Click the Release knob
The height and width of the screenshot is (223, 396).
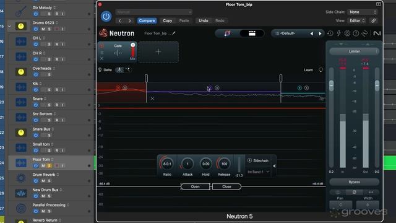pos(224,164)
